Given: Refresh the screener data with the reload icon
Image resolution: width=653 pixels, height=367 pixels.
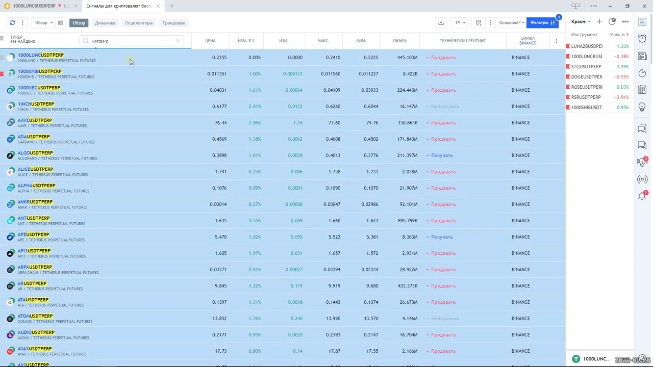Looking at the screenshot, I should coord(12,22).
